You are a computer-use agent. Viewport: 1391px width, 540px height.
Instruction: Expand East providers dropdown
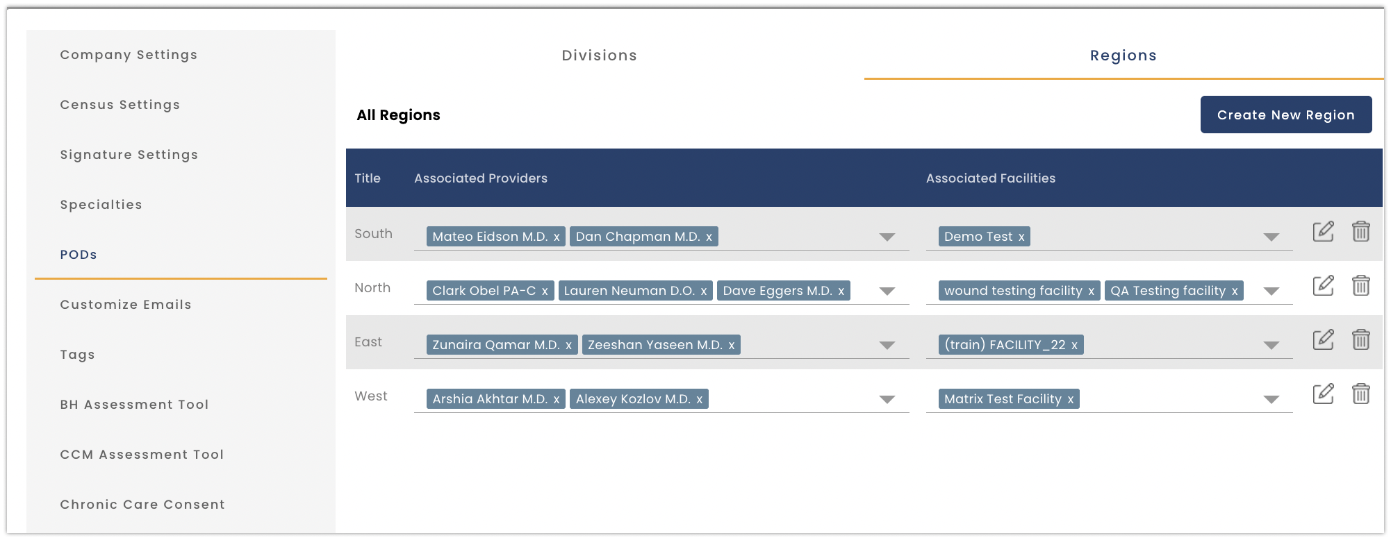[887, 346]
